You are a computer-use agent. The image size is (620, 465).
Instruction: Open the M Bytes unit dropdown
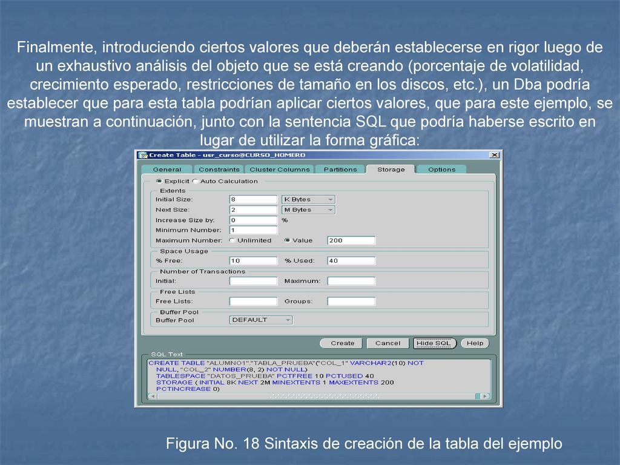[x=308, y=209]
